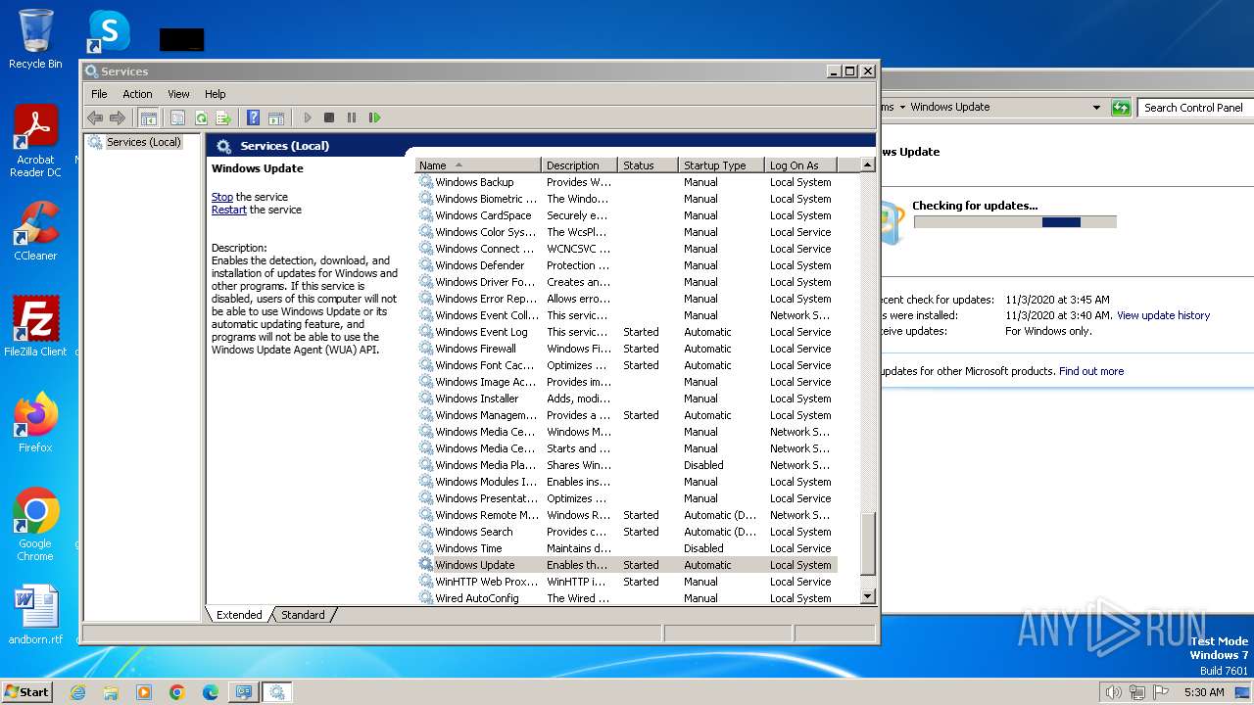This screenshot has width=1254, height=705.
Task: Open FileZilla Client desktop shortcut
Action: pos(35,326)
